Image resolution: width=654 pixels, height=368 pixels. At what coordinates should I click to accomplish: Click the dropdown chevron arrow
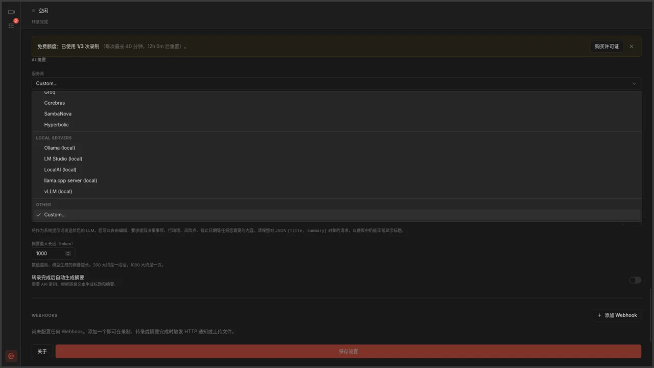[x=634, y=83]
